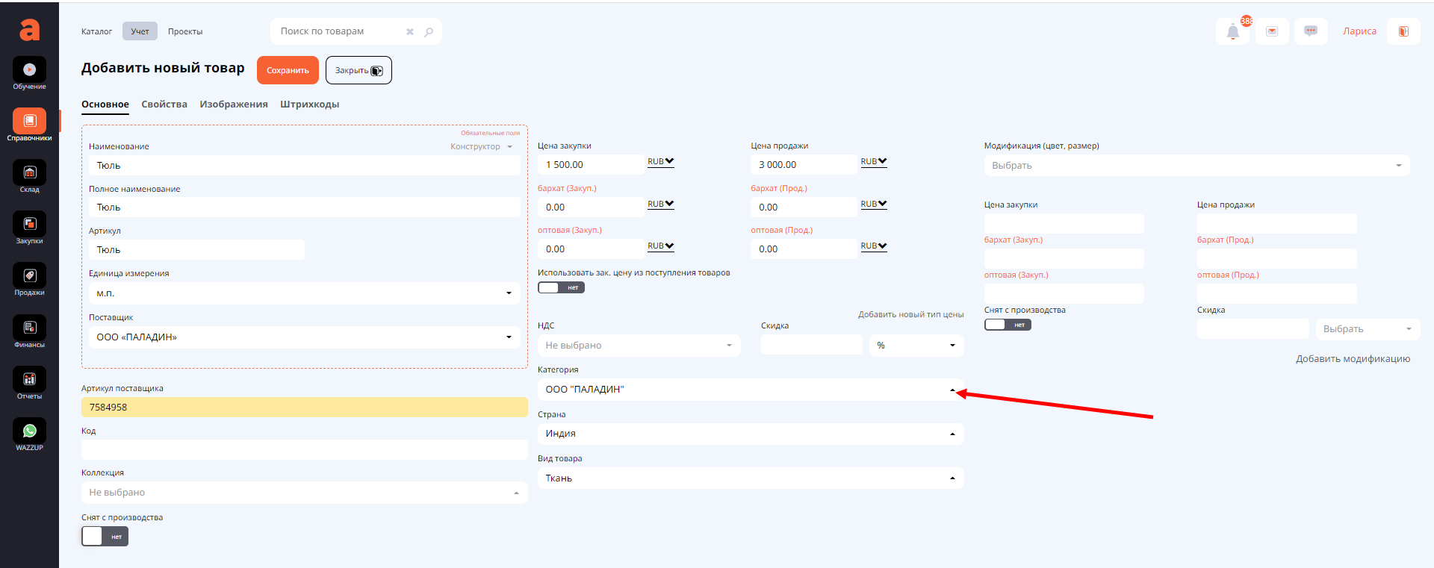The height and width of the screenshot is (568, 1434).
Task: Open the Категория dropdown
Action: point(750,390)
